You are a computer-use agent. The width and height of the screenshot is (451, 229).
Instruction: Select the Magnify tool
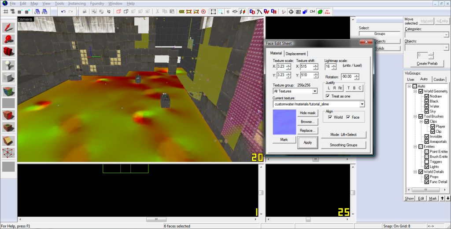click(x=8, y=39)
